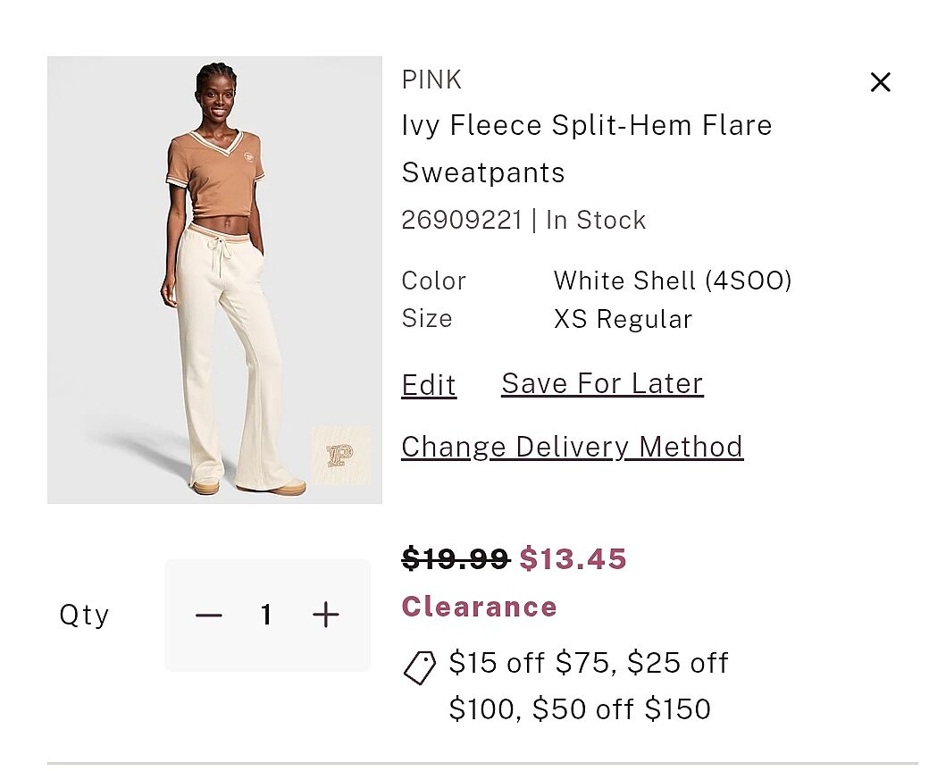Close the cart item panel
The image size is (929, 771).
click(x=880, y=82)
